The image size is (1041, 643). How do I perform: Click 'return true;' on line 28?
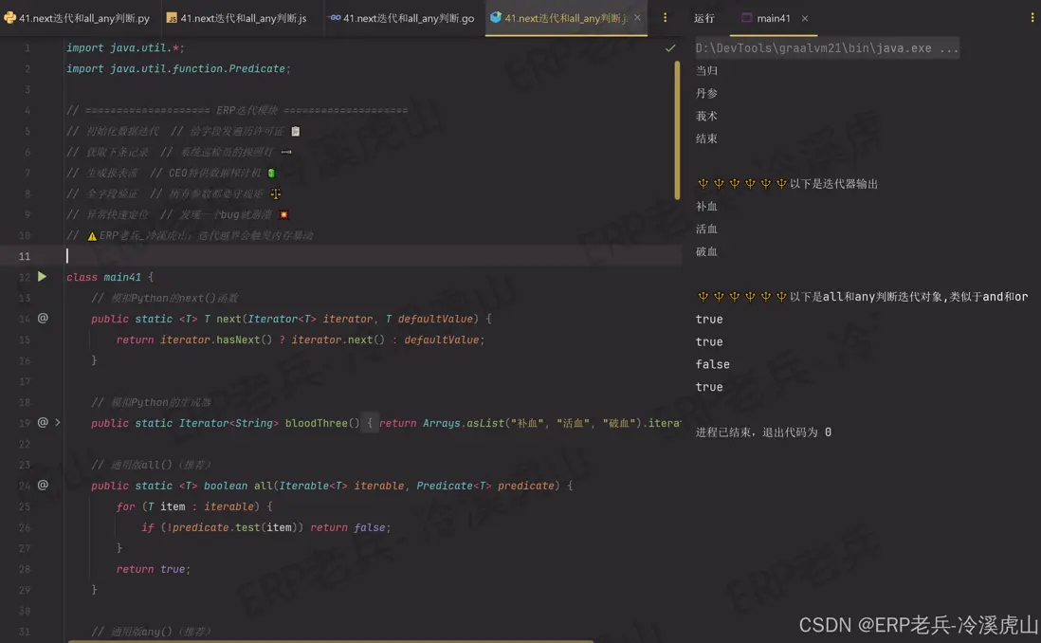coord(154,569)
